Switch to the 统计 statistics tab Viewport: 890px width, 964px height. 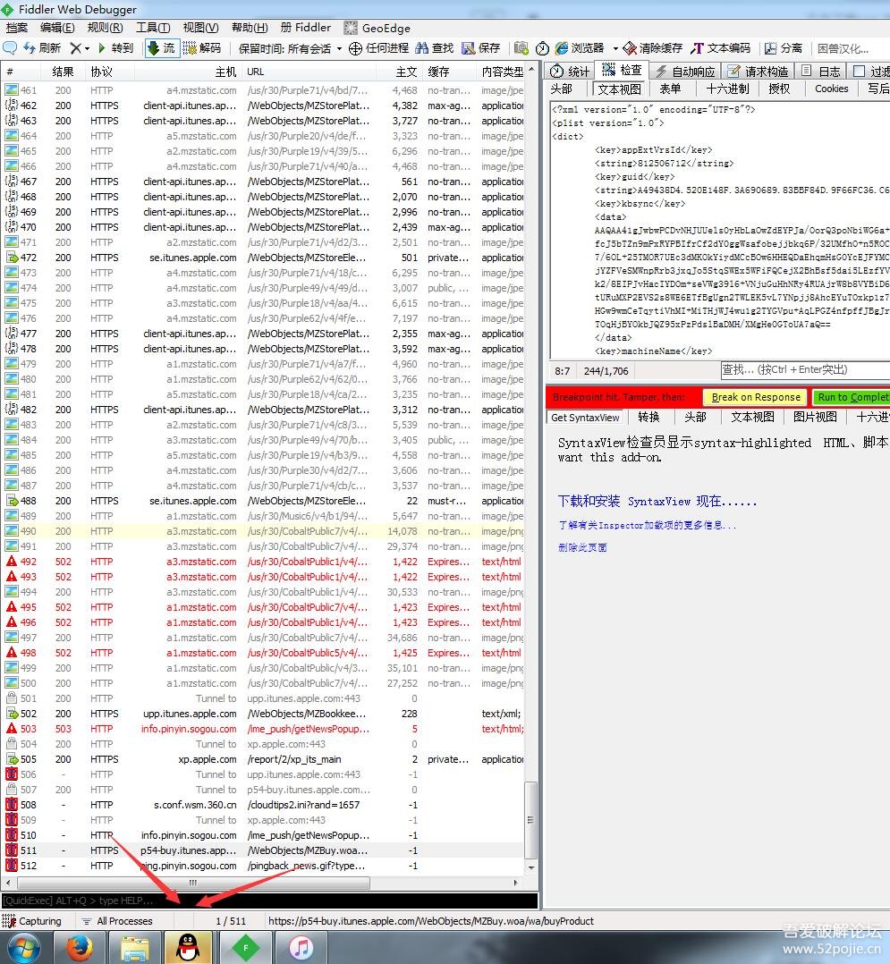click(570, 72)
